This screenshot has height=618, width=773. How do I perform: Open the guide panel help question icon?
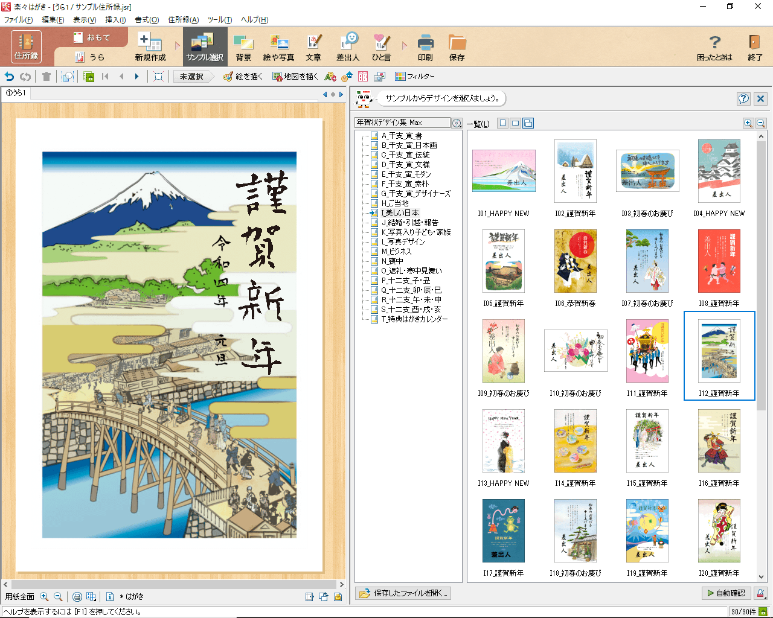pos(743,98)
